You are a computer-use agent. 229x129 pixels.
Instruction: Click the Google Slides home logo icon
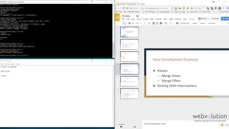tap(117, 18)
